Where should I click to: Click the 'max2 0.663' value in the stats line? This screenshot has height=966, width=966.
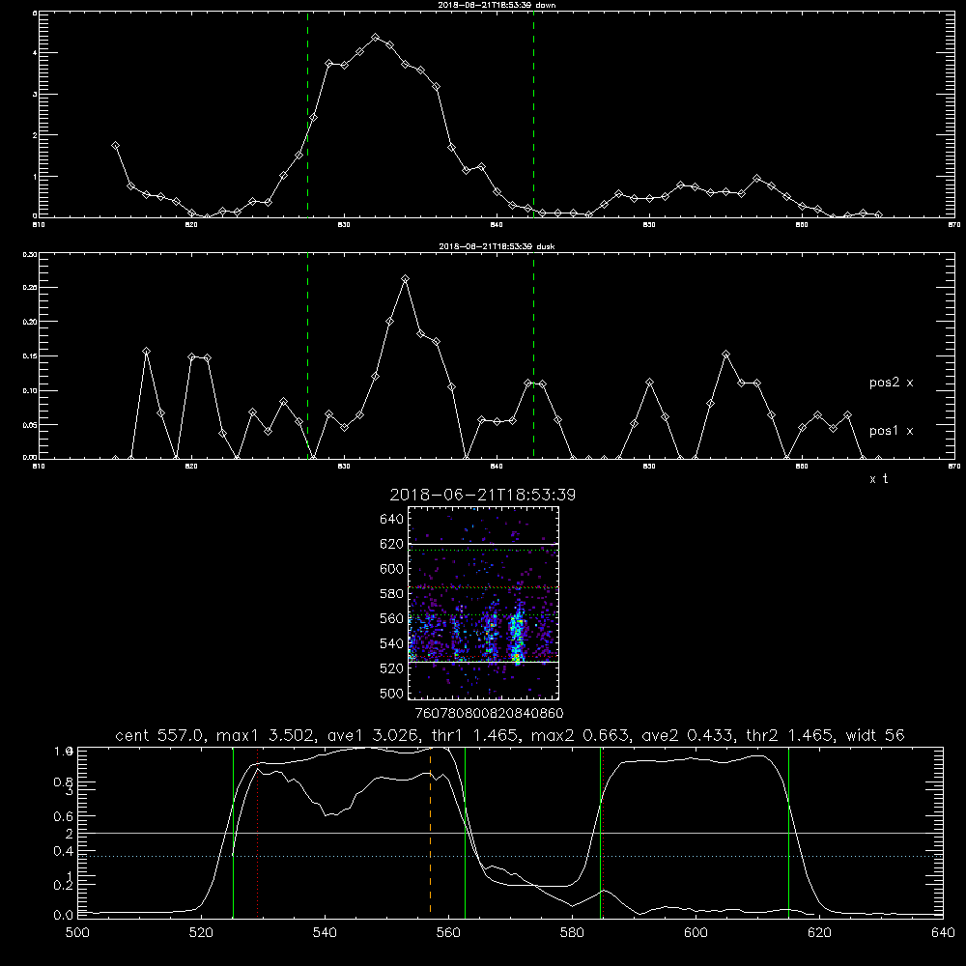click(x=580, y=735)
